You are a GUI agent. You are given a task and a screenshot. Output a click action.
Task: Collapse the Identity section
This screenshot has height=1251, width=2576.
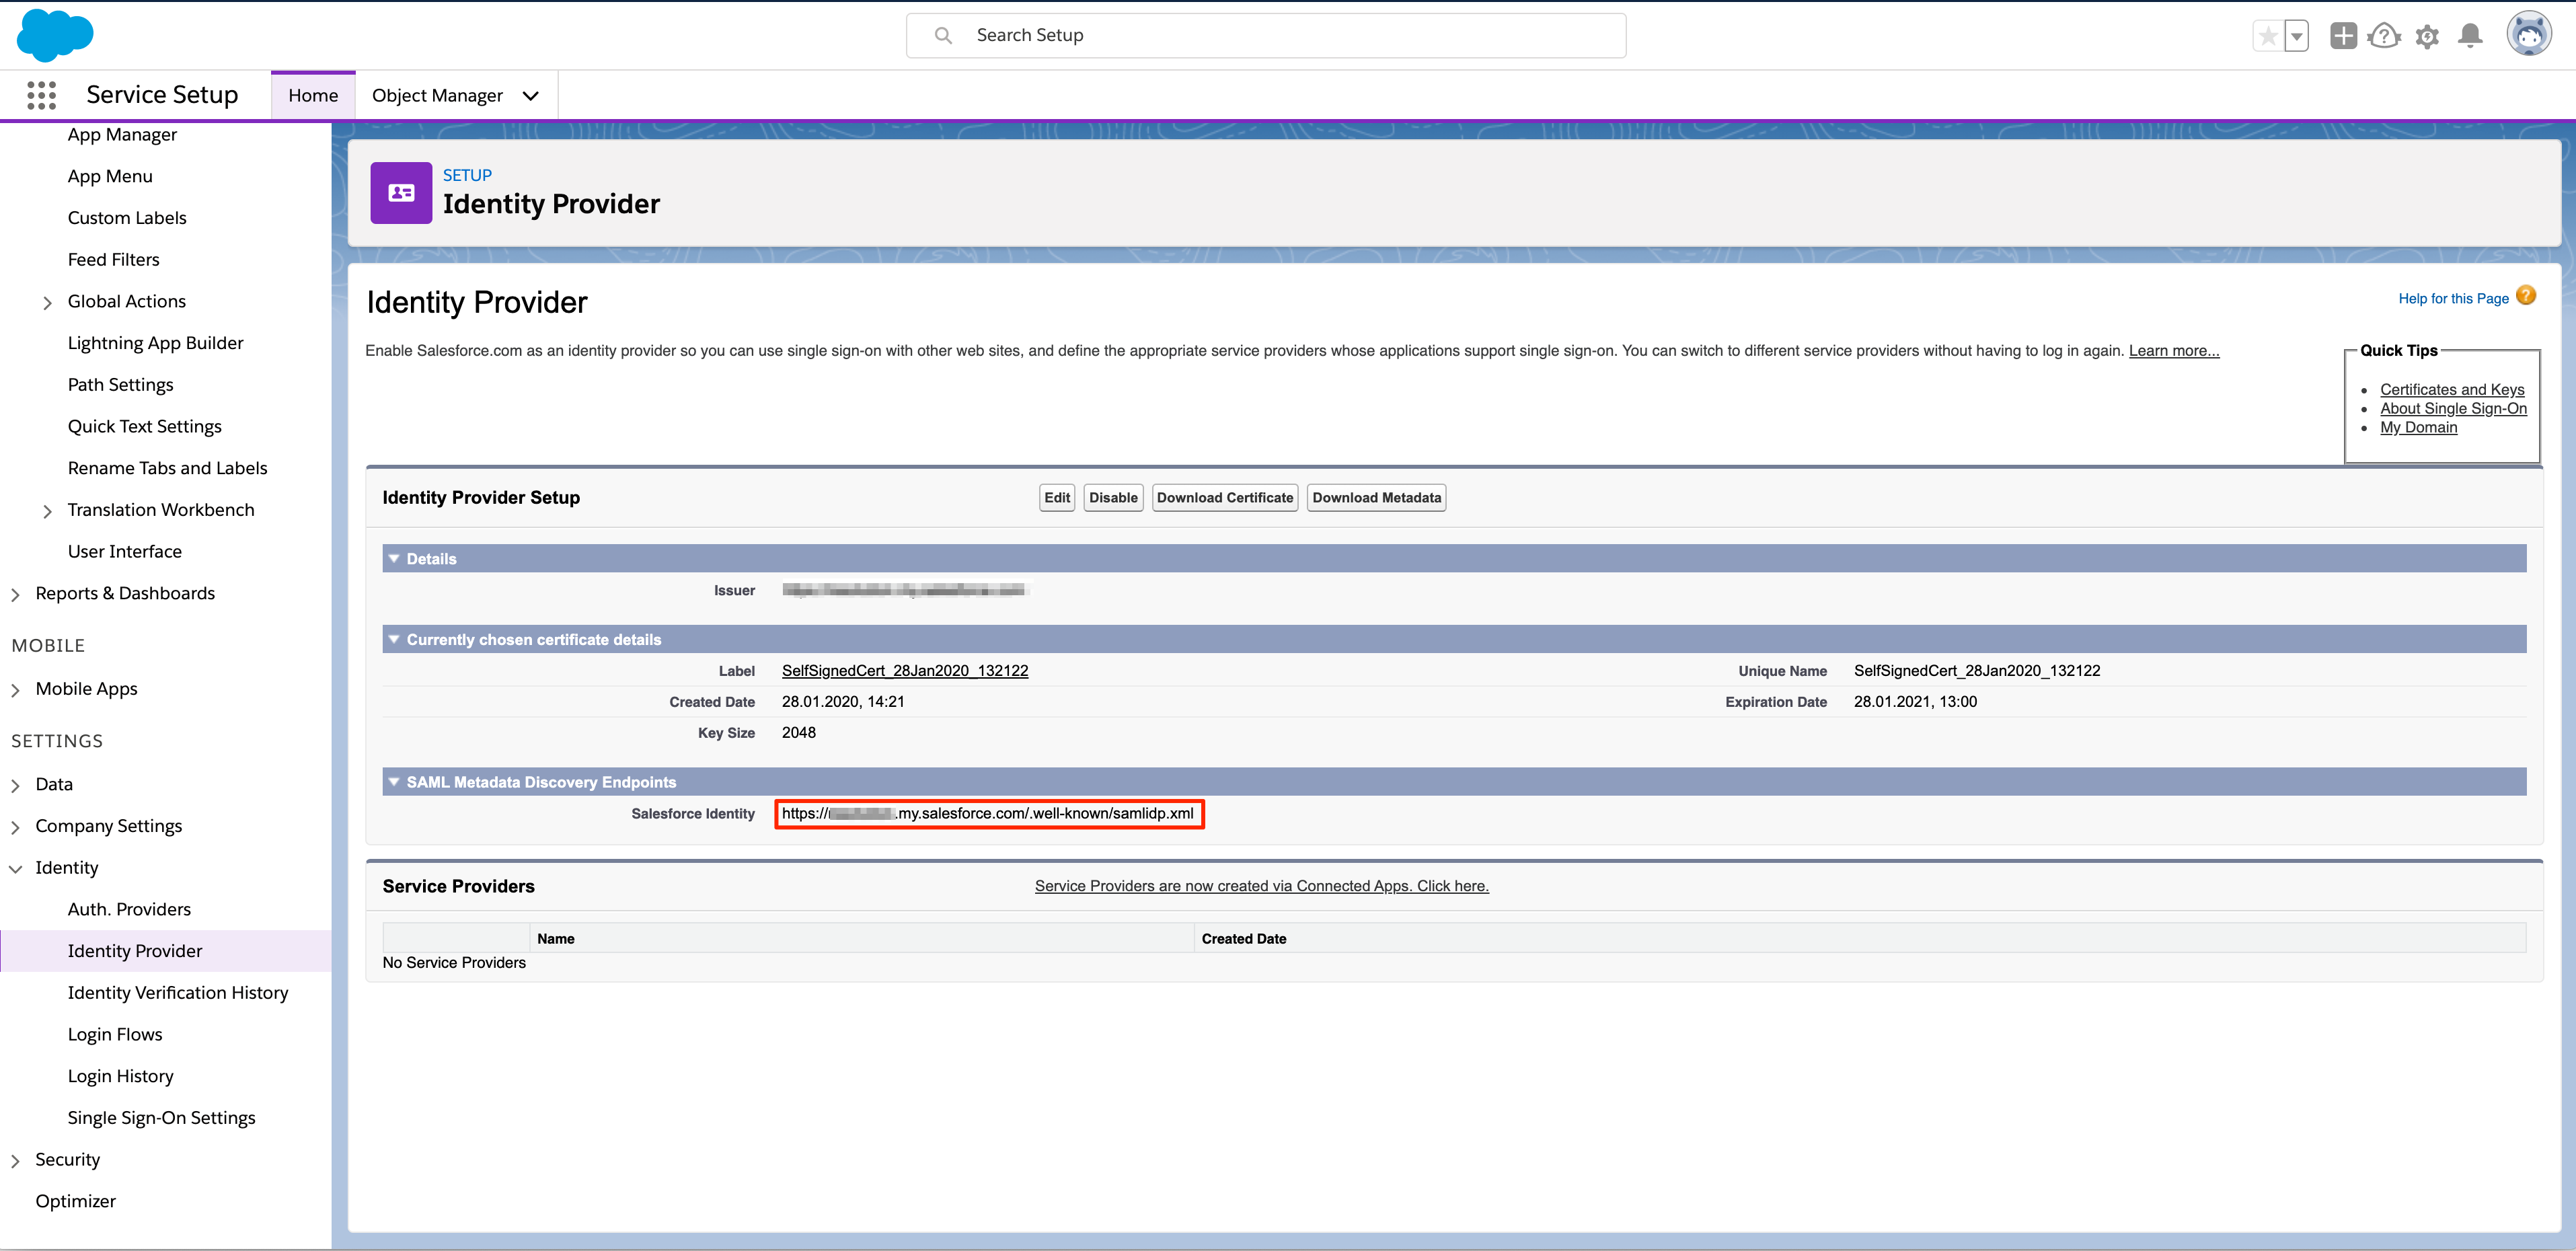click(x=15, y=869)
